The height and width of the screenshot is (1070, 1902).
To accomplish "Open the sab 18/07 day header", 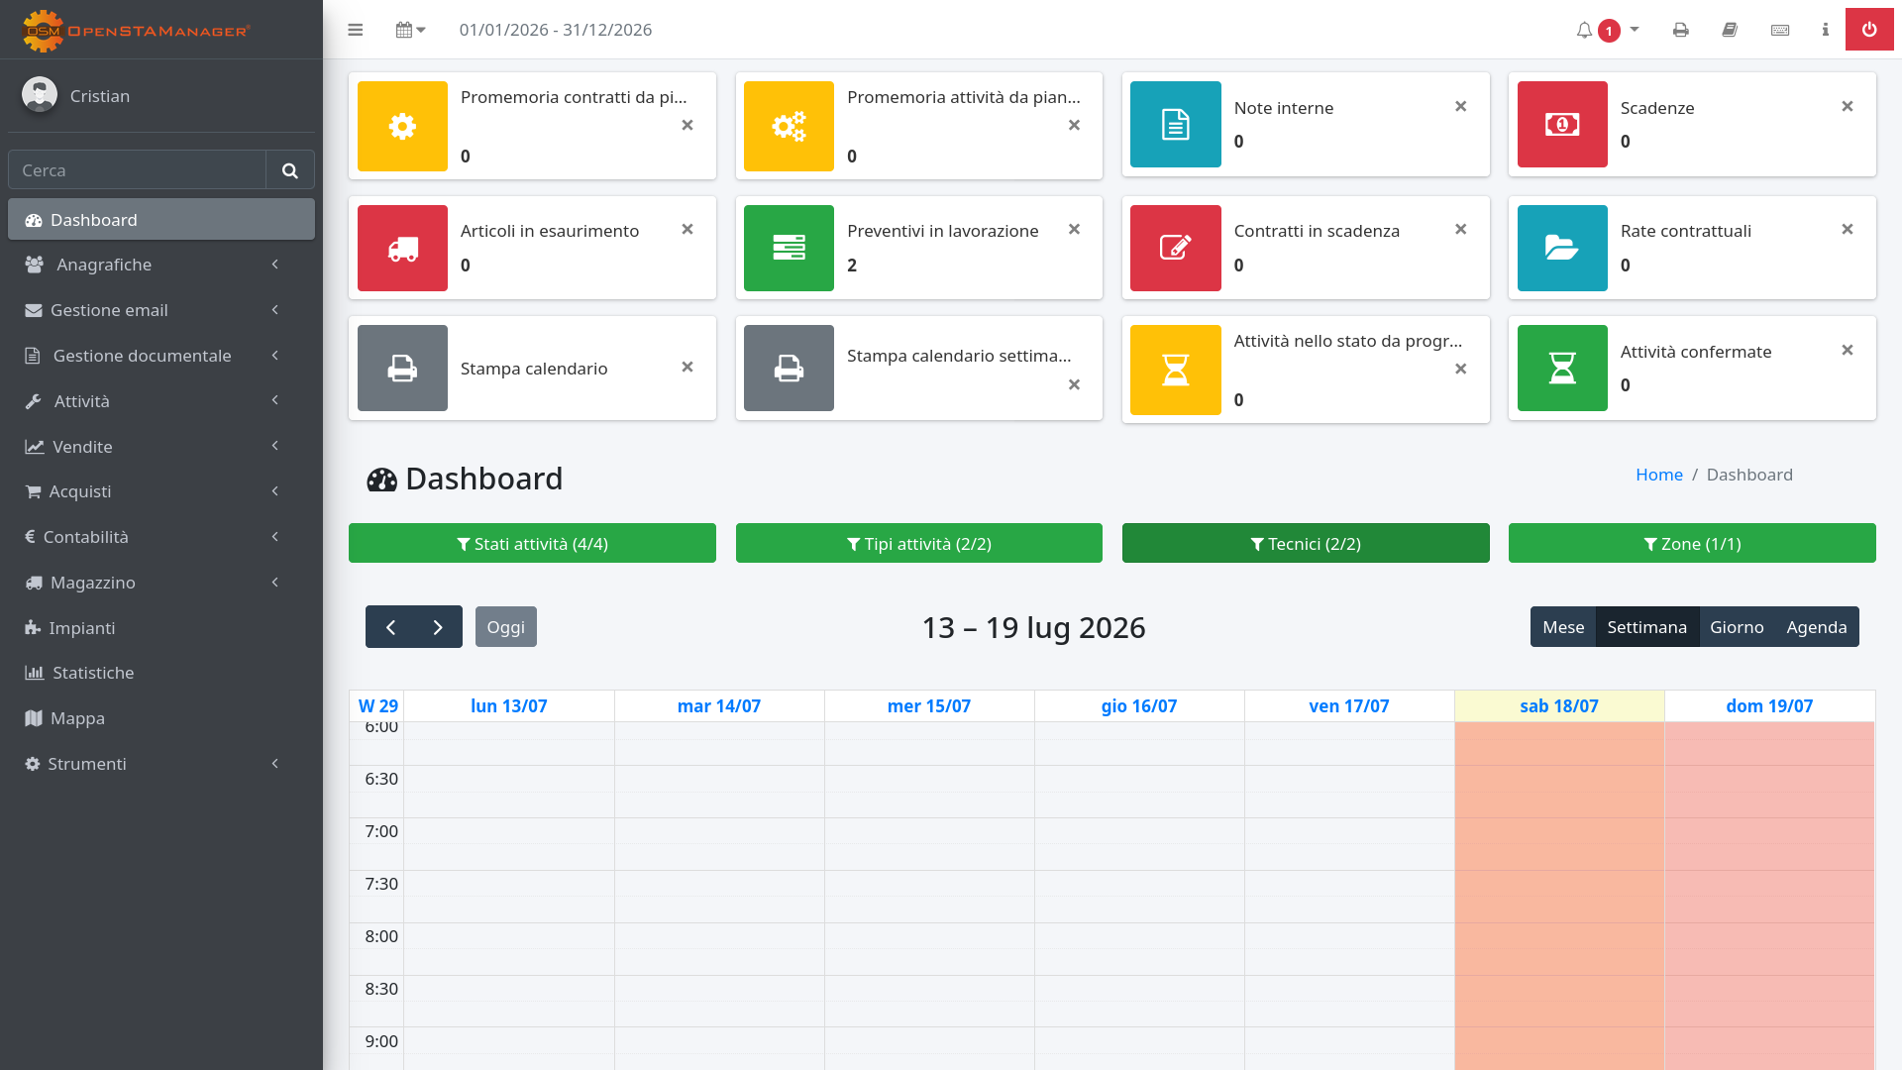I will click(x=1559, y=705).
